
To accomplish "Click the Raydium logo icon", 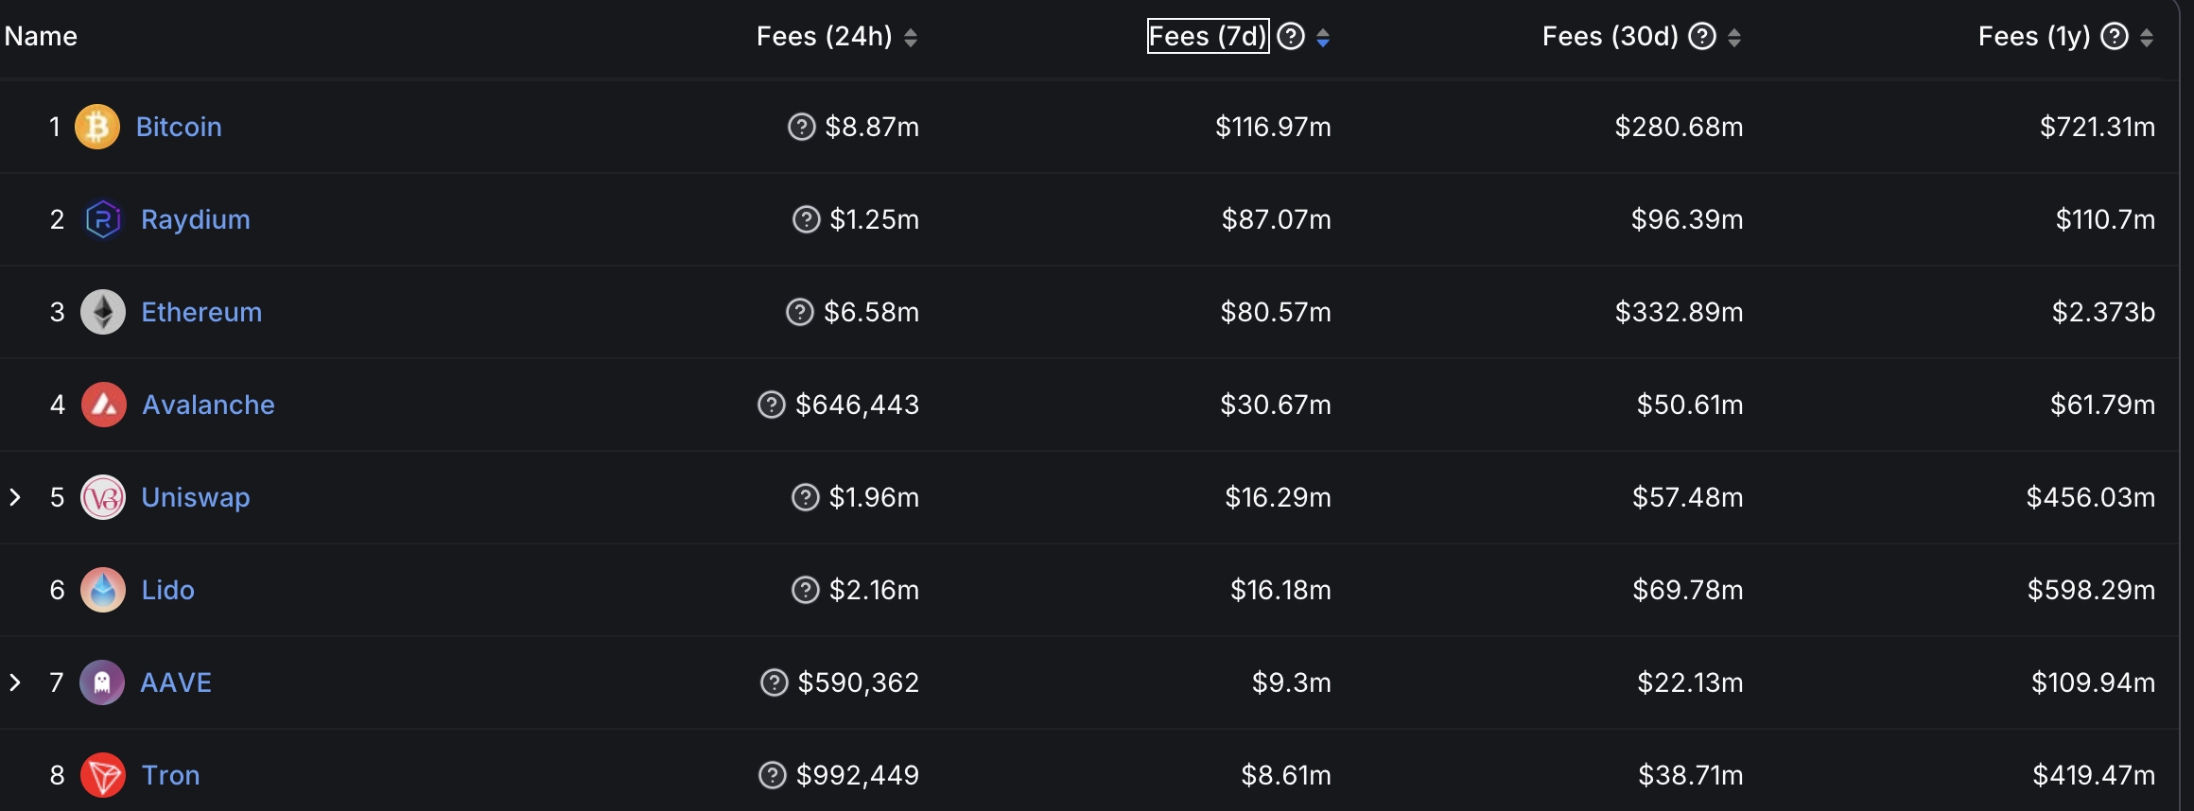I will tap(102, 219).
